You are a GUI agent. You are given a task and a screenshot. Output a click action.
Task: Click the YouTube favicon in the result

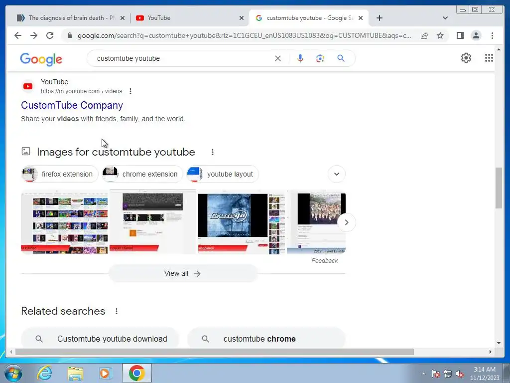28,86
